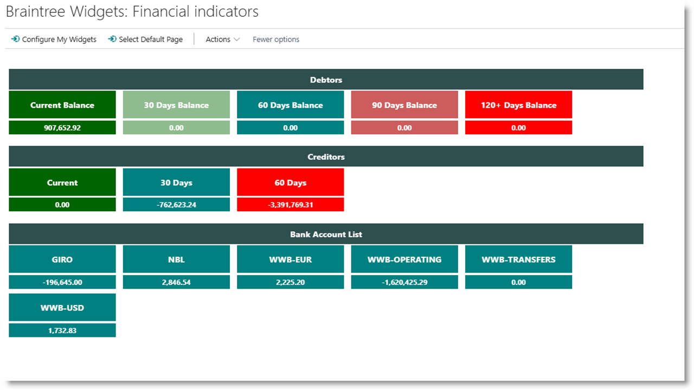Screen dimensions: 694x390
Task: Open Configure My Widgets
Action: (54, 40)
